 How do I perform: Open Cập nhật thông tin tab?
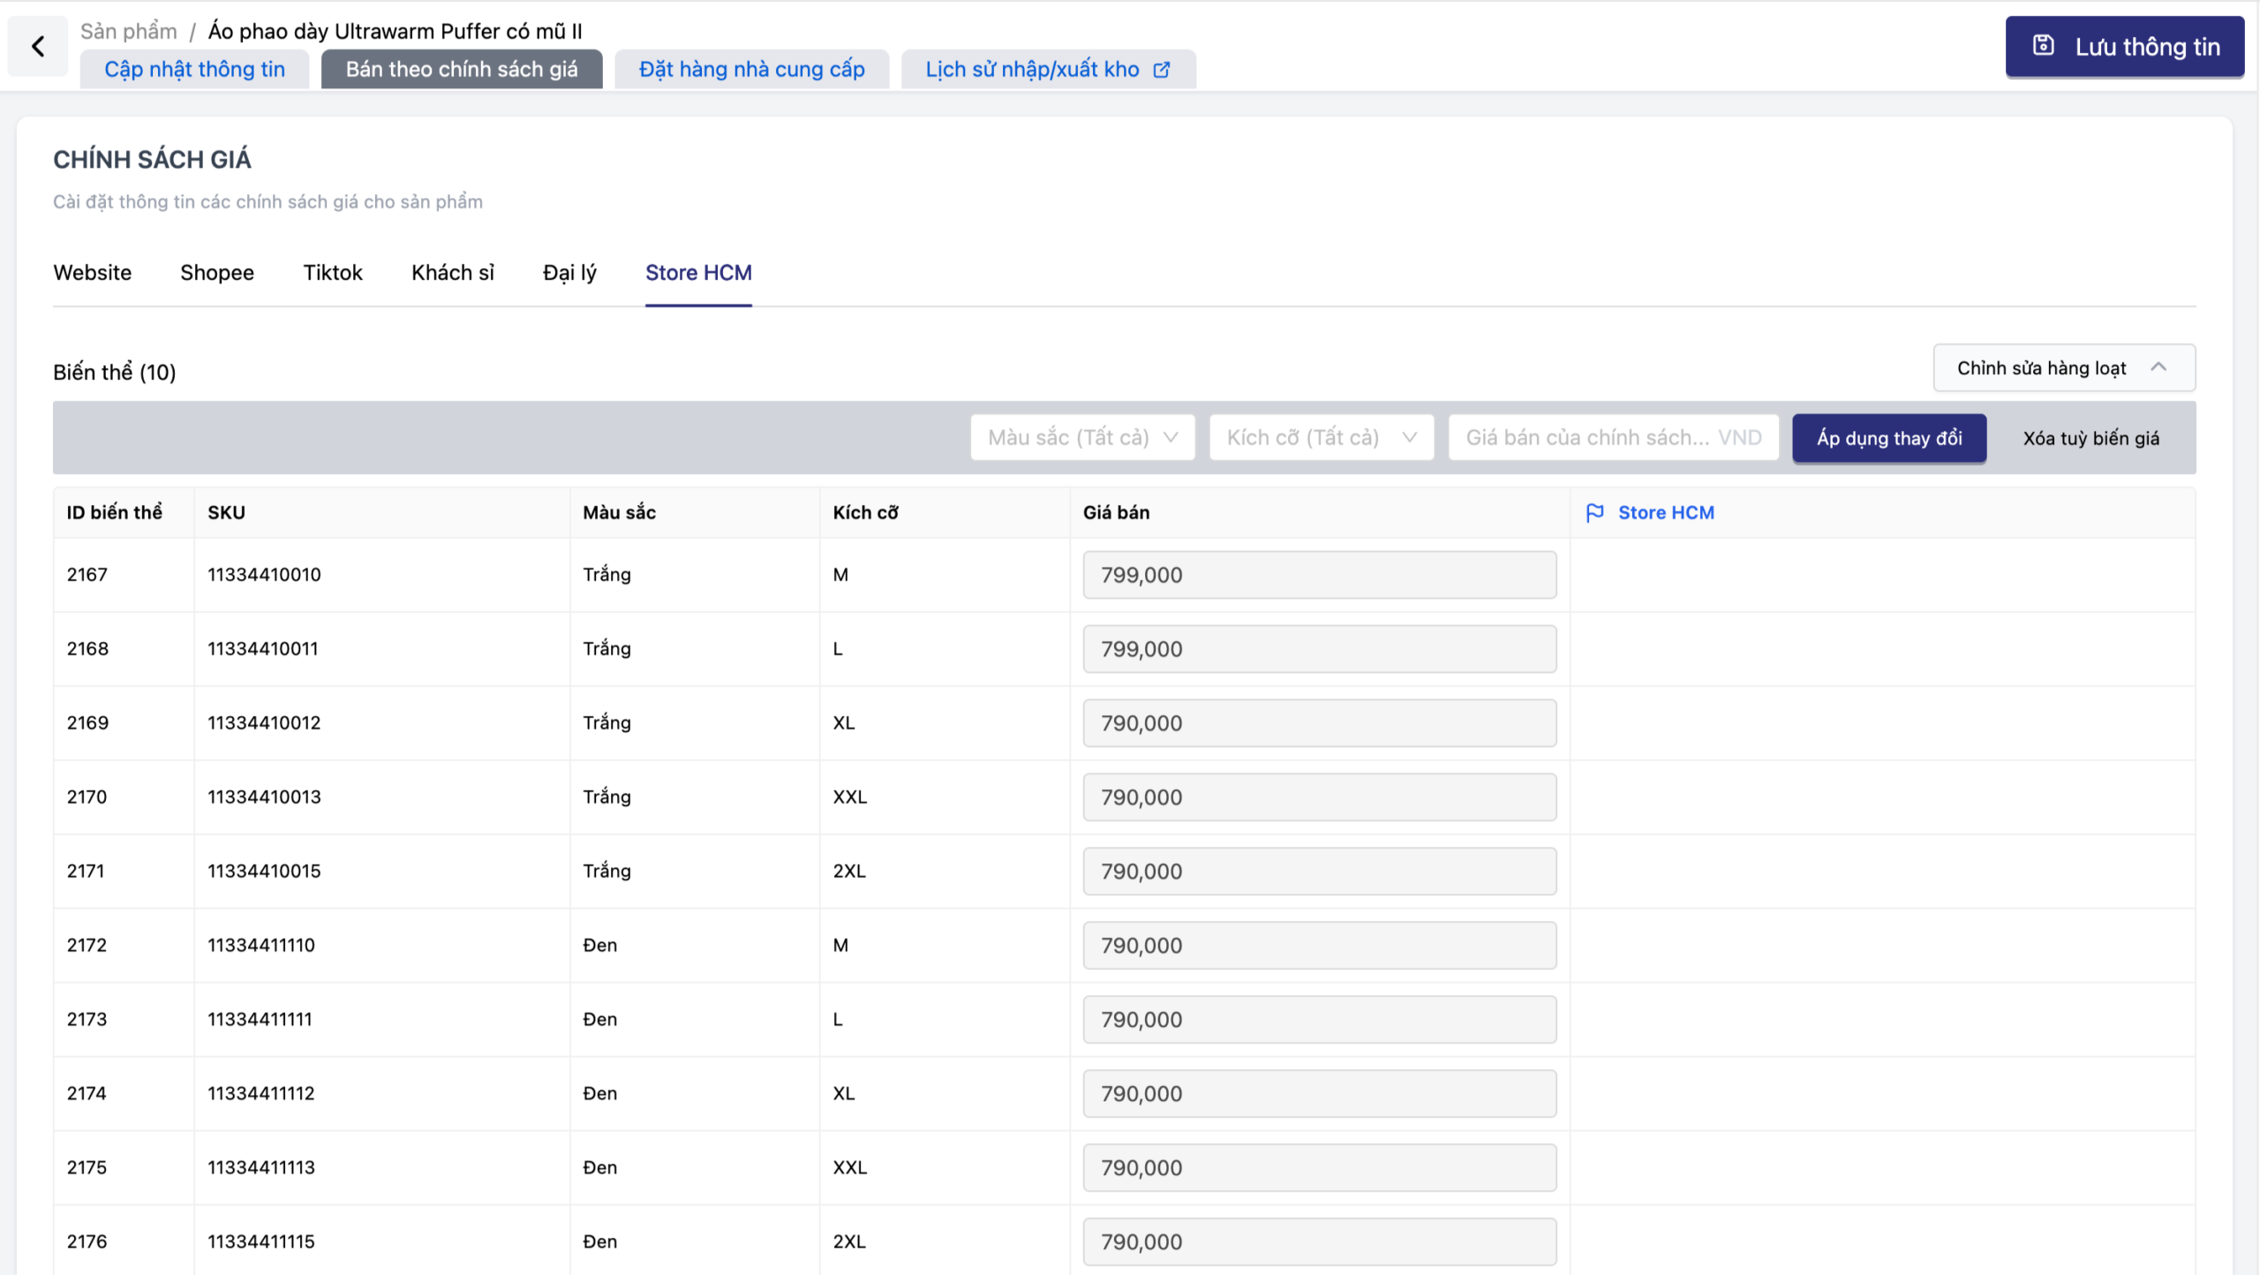194,70
